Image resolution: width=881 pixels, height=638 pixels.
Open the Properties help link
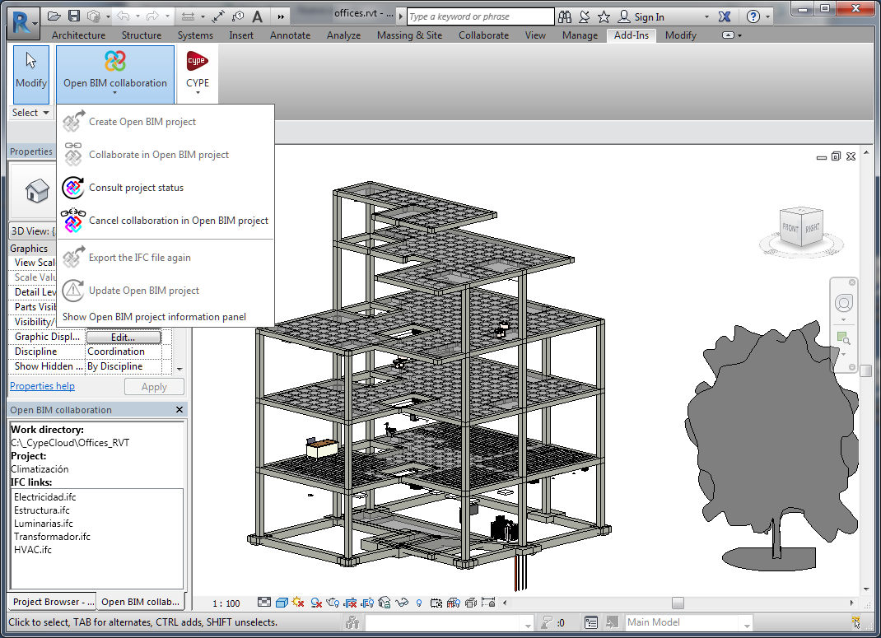point(42,386)
